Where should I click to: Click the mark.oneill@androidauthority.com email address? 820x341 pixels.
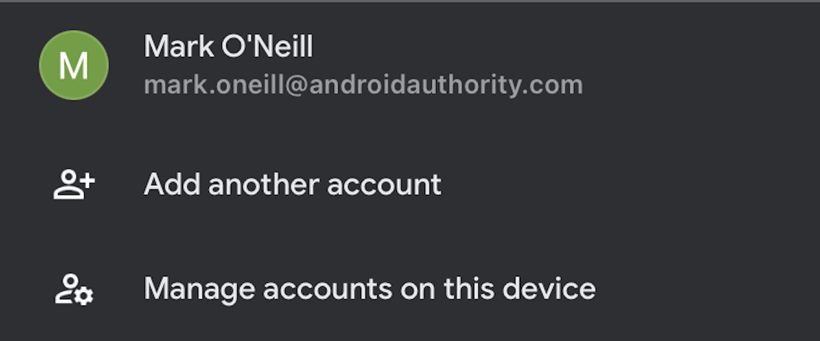point(363,85)
